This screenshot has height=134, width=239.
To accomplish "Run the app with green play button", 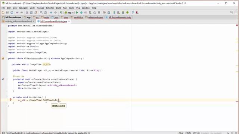I will click(x=77, y=13).
